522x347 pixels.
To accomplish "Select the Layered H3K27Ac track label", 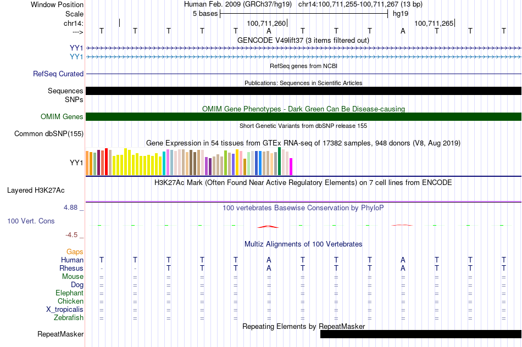I will (36, 191).
